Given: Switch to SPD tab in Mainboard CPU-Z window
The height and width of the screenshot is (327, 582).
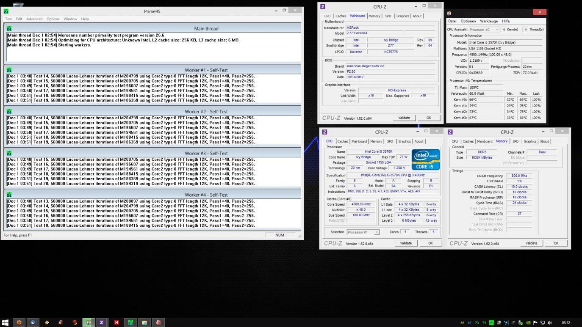Looking at the screenshot, I should [388, 16].
